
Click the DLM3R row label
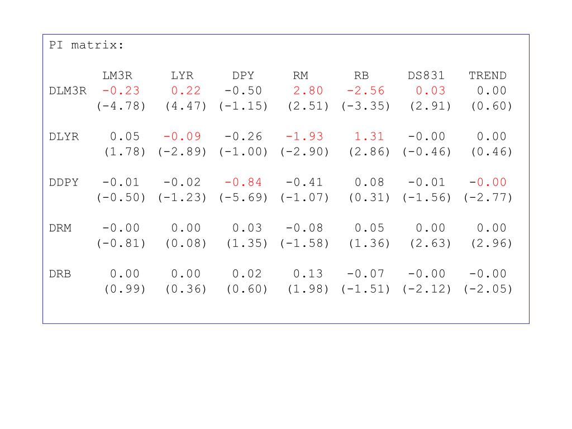[x=68, y=91]
